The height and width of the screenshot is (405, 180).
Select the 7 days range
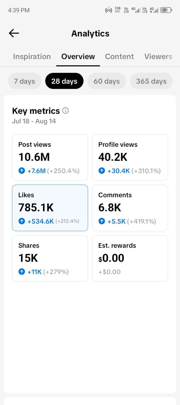coord(24,81)
